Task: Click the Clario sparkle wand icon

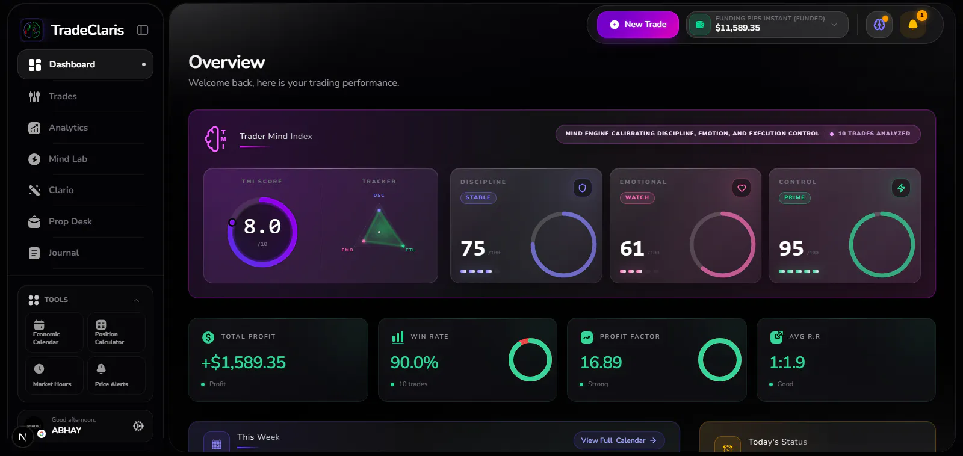Action: coord(34,190)
